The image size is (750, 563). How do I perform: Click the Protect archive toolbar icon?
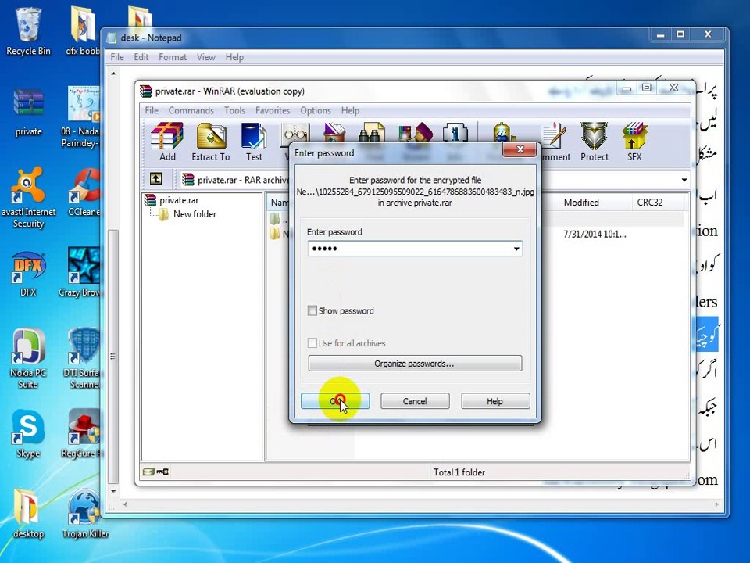(594, 142)
